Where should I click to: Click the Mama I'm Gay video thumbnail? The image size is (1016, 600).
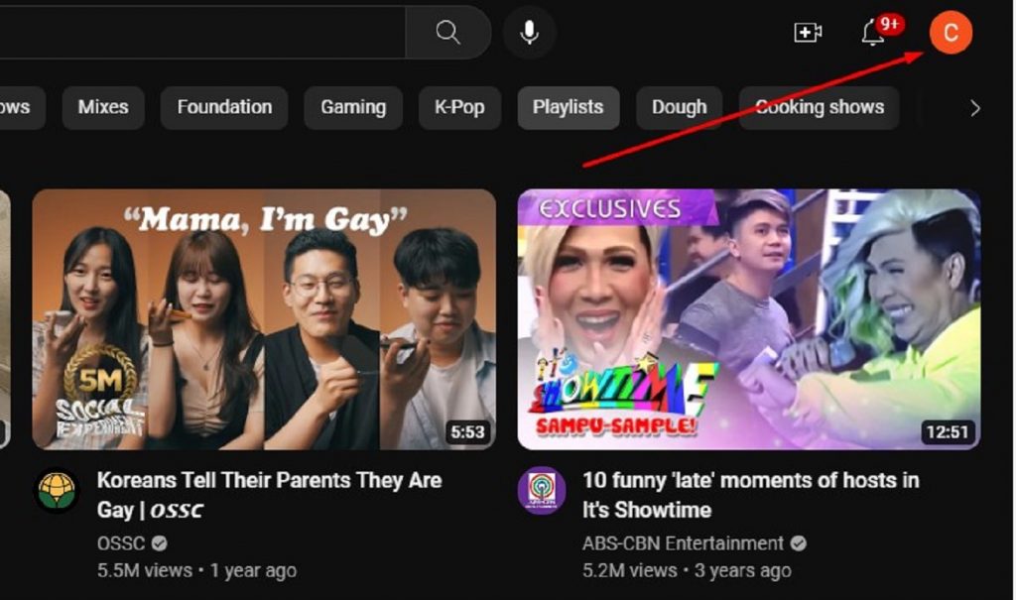265,317
